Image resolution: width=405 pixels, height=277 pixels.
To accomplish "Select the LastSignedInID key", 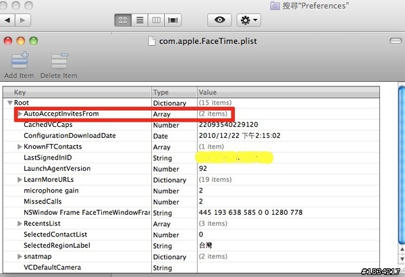I will tap(48, 157).
